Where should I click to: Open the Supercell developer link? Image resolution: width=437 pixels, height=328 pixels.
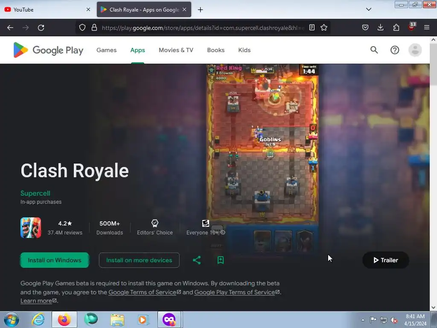tap(35, 193)
